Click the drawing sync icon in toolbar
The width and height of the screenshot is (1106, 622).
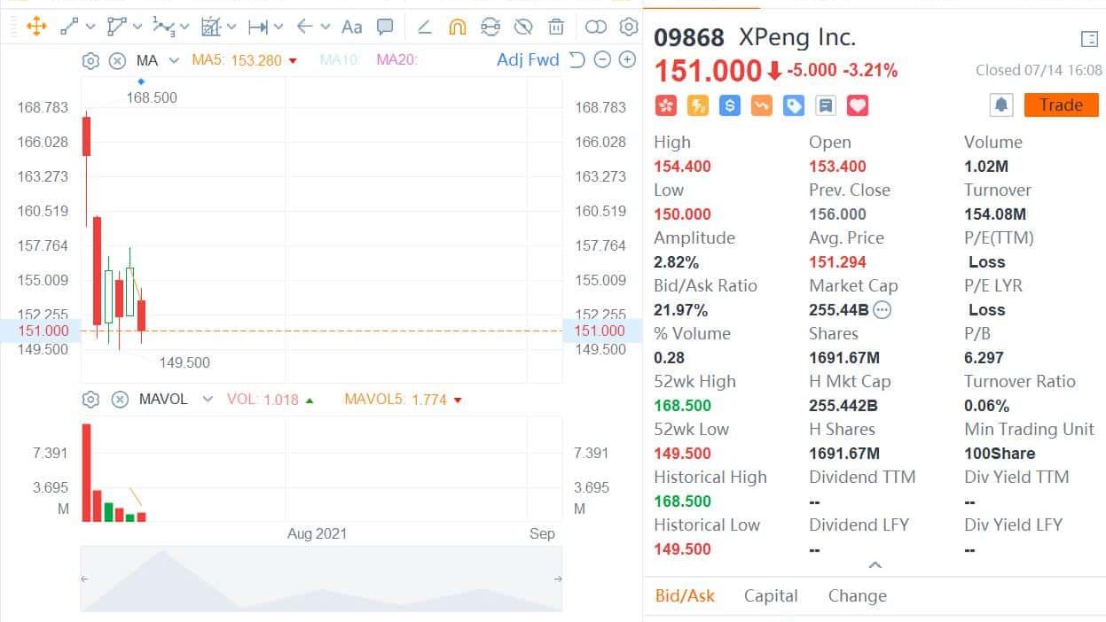[490, 27]
